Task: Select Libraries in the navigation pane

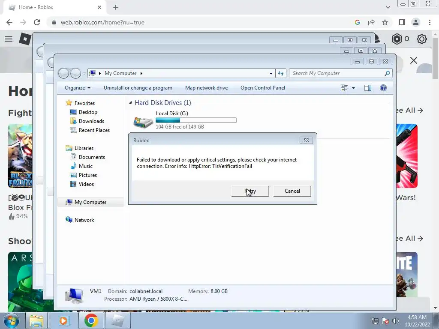Action: click(84, 148)
